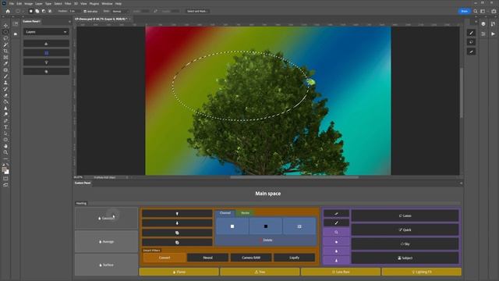Select the Zoom tool in the left toolbar
Image resolution: width=499 pixels, height=281 pixels.
[5, 153]
